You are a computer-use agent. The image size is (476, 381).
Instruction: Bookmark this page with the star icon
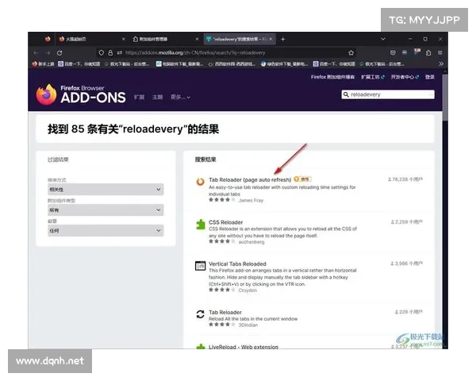[x=351, y=53]
